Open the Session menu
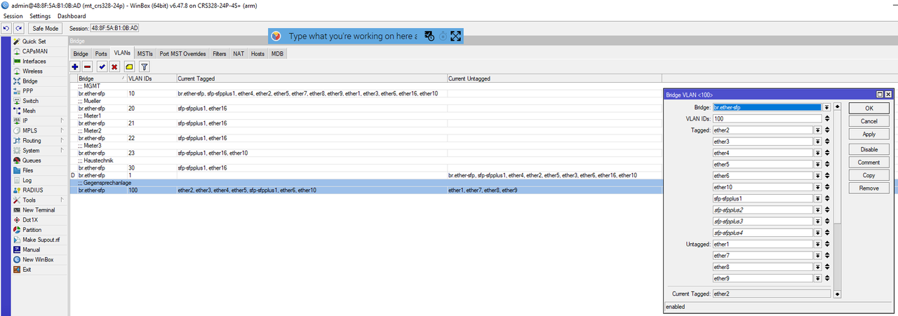This screenshot has height=316, width=898. pyautogui.click(x=13, y=16)
